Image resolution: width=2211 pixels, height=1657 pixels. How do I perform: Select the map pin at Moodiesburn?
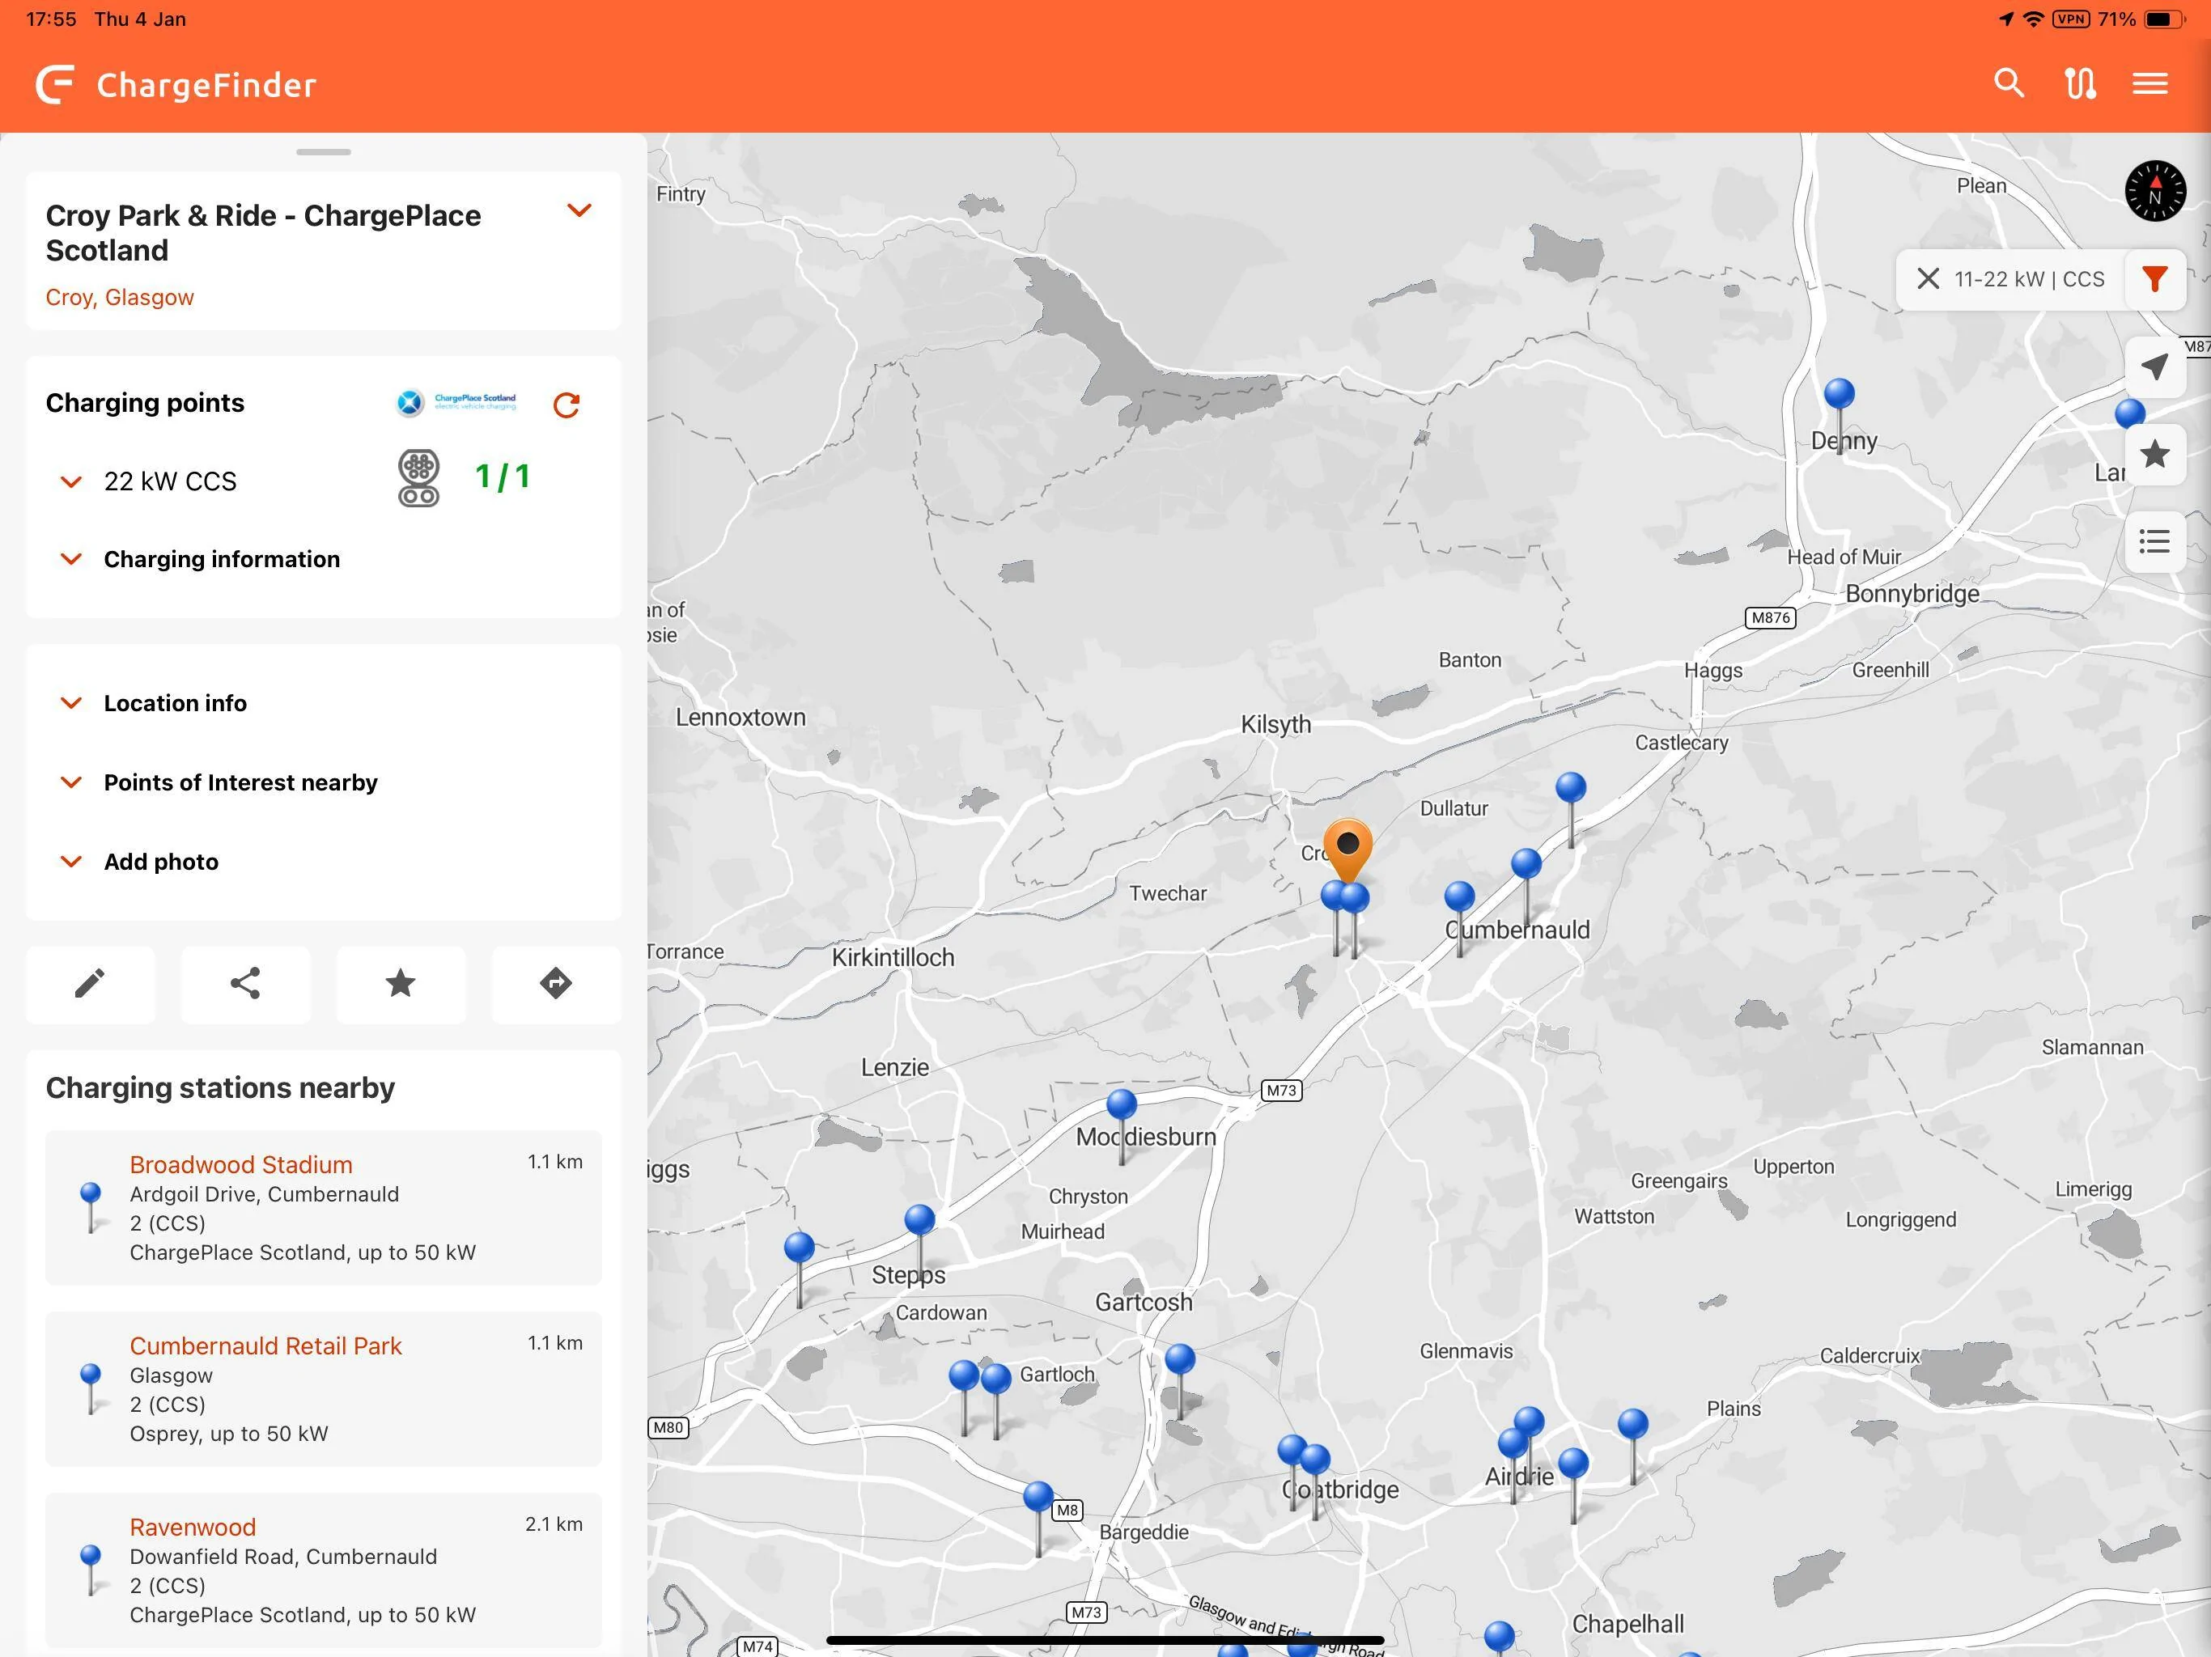point(1122,1104)
